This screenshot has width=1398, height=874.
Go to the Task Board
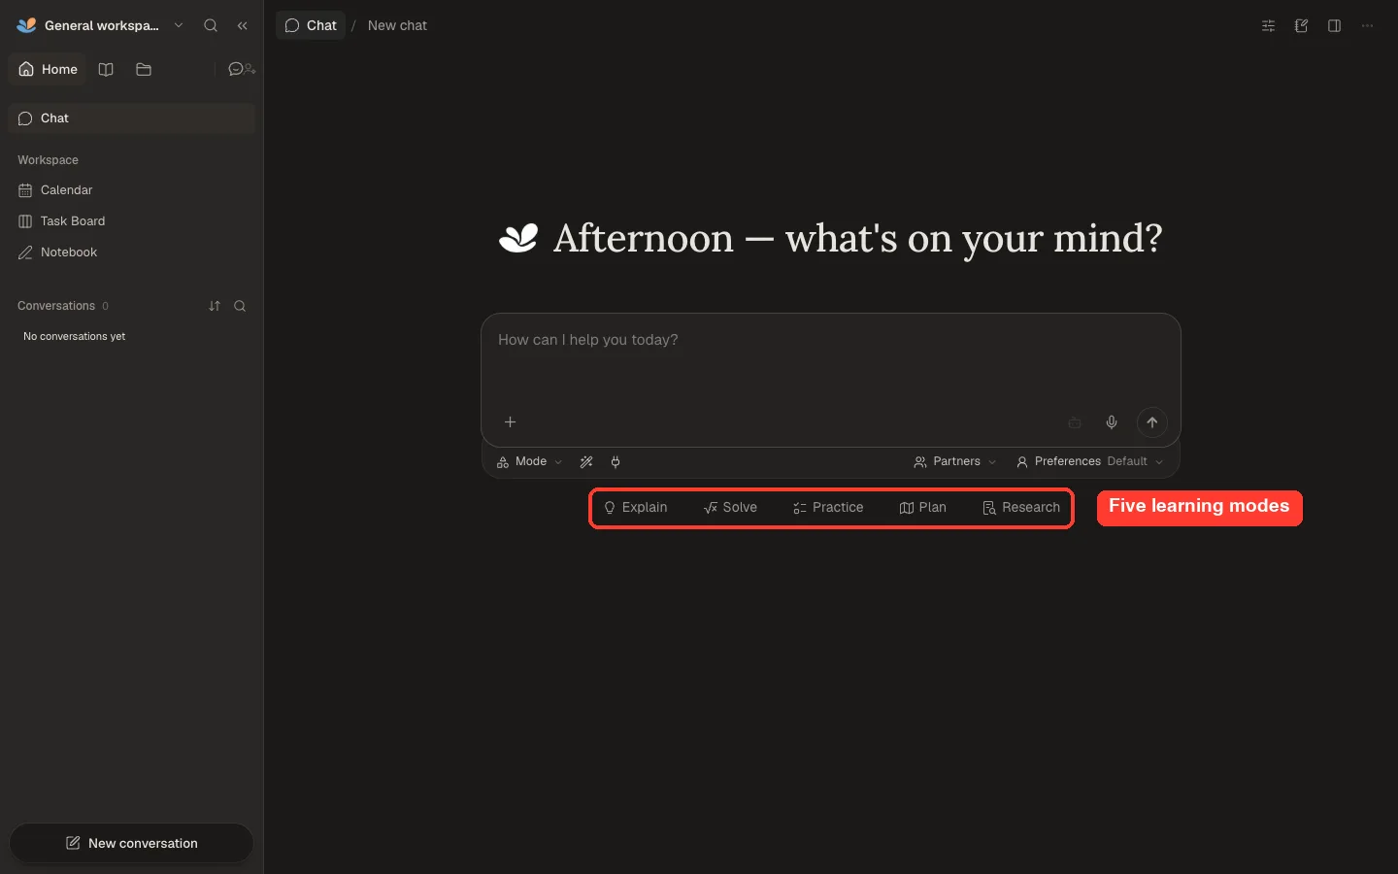point(131,221)
